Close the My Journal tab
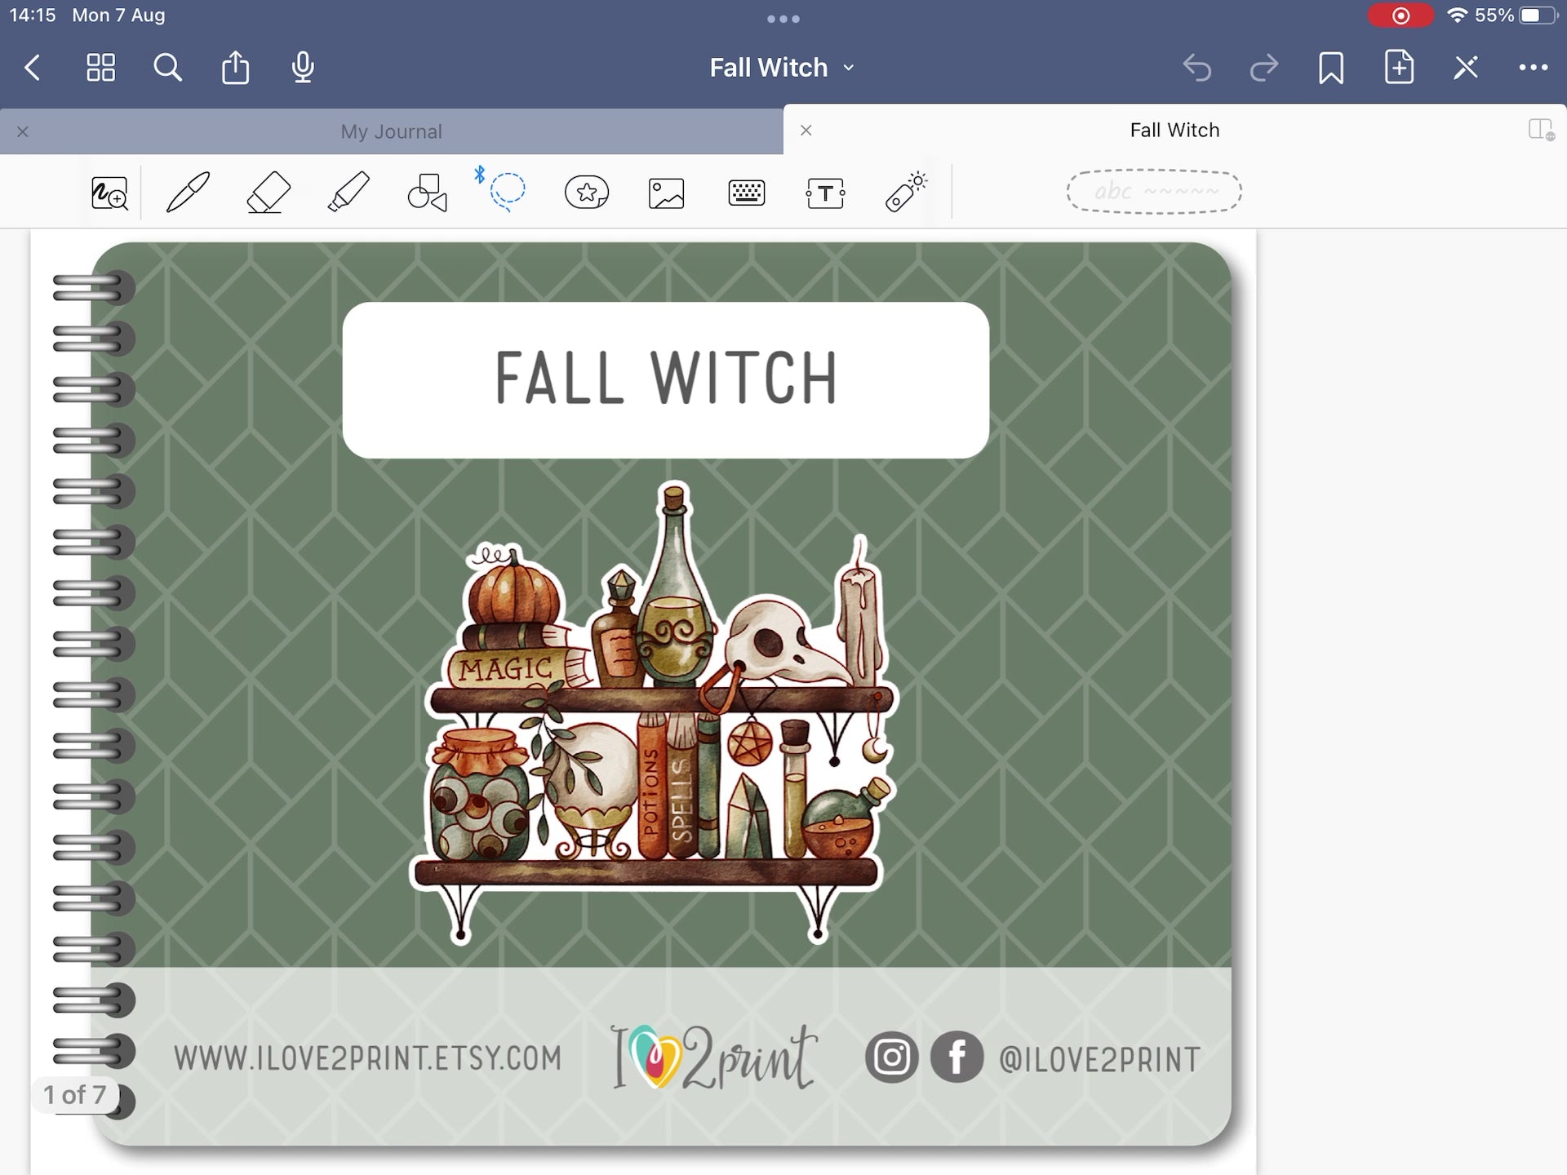This screenshot has width=1567, height=1175. [23, 131]
